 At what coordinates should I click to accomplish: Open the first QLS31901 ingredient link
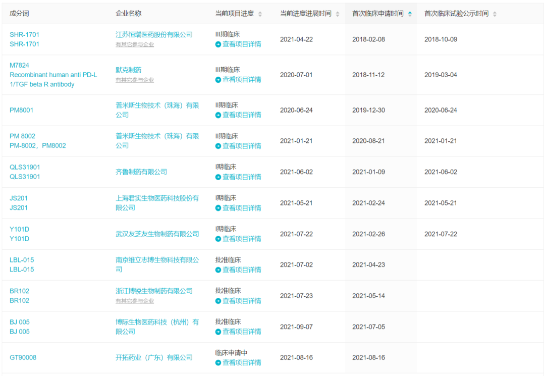click(25, 167)
